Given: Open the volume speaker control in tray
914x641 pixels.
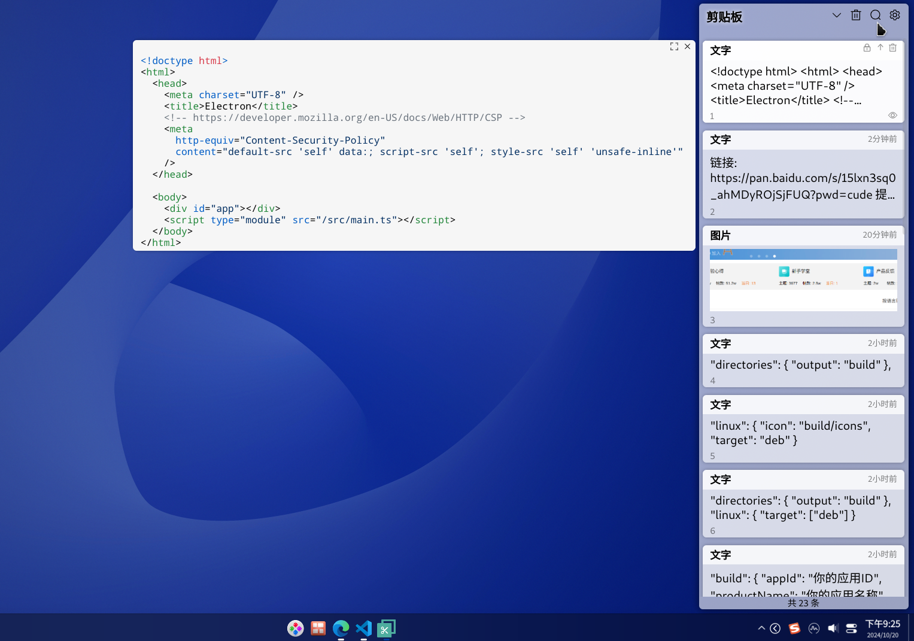Looking at the screenshot, I should click(833, 628).
